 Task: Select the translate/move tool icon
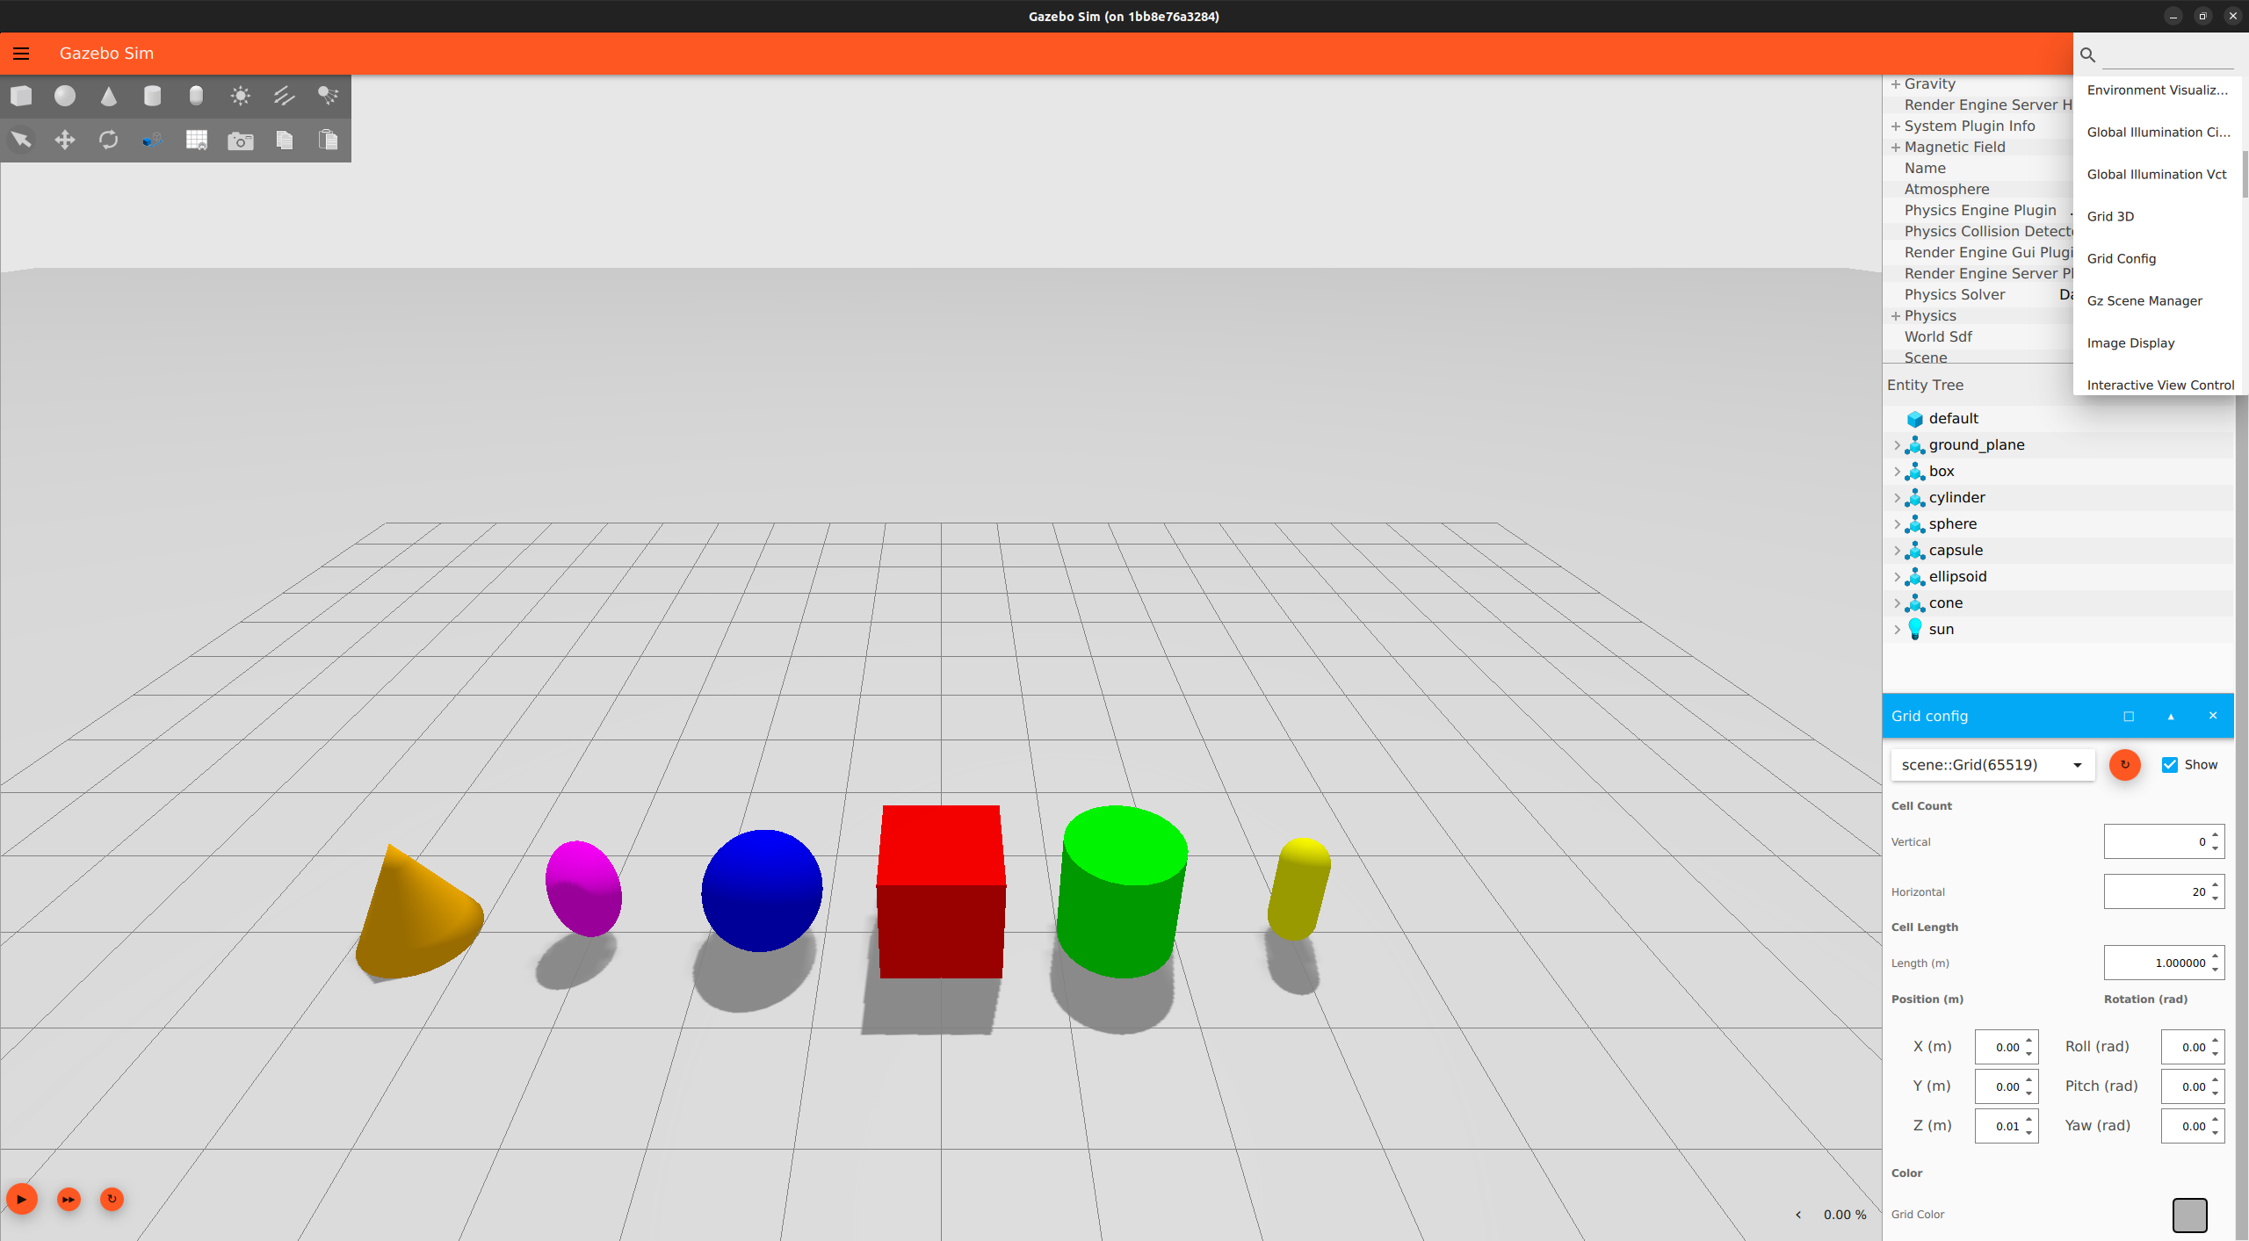point(64,141)
